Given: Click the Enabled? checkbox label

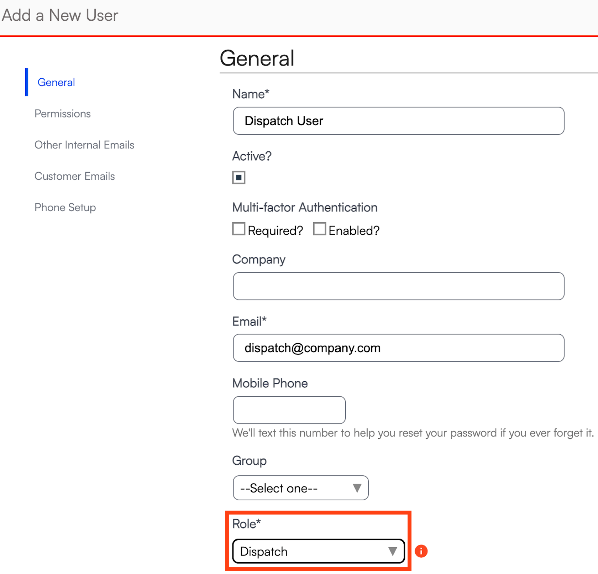Looking at the screenshot, I should [354, 231].
